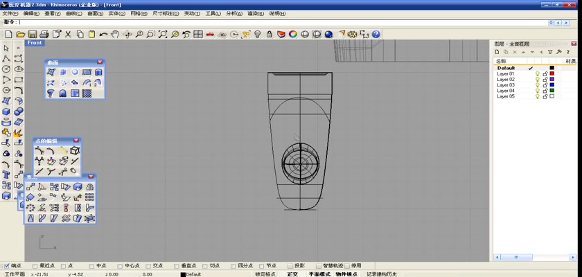The image size is (582, 277).
Task: Enable the 最近点 (Near) osnap checkbox
Action: [x=35, y=265]
